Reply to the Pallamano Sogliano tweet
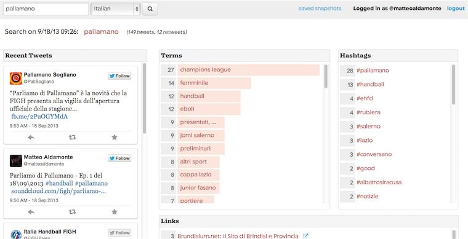Screen dimensions: 468x239 pos(31,137)
